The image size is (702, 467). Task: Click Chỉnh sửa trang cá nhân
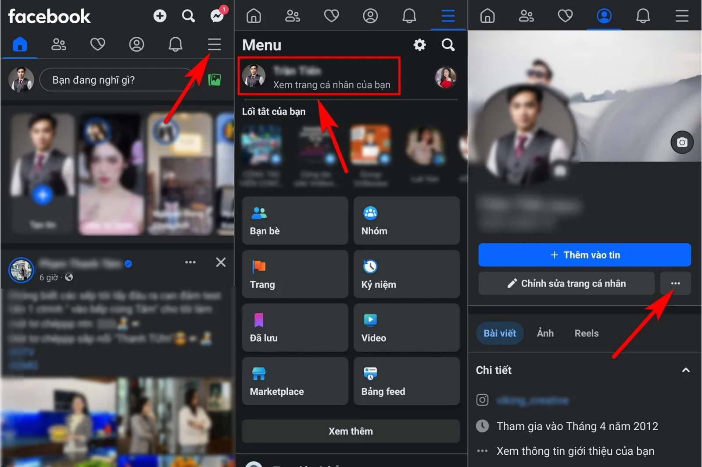click(x=566, y=283)
